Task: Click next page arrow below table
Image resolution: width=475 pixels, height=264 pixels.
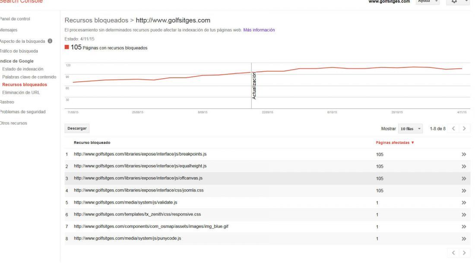Action: click(464, 253)
